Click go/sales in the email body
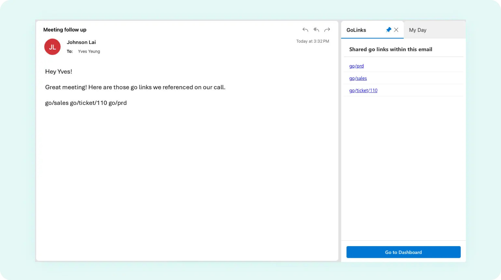 tap(56, 103)
